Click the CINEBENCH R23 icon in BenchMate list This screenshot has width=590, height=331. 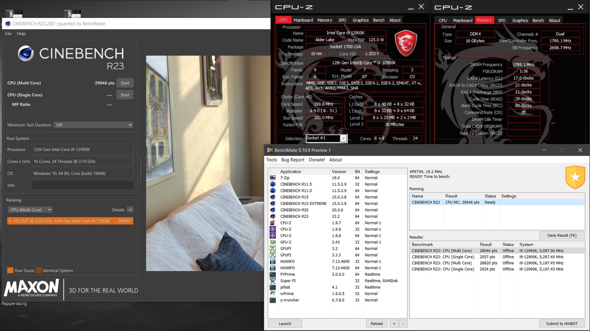(x=273, y=216)
